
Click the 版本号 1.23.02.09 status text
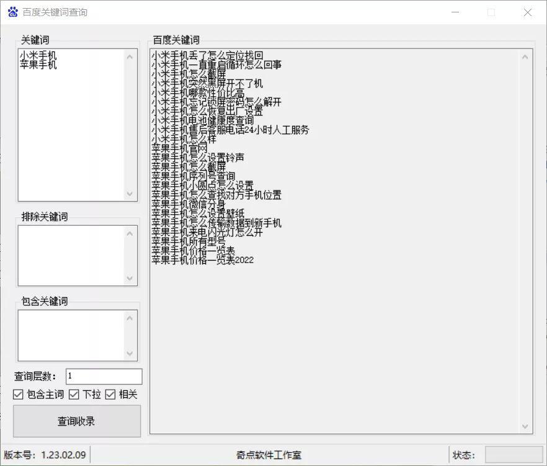(x=45, y=455)
